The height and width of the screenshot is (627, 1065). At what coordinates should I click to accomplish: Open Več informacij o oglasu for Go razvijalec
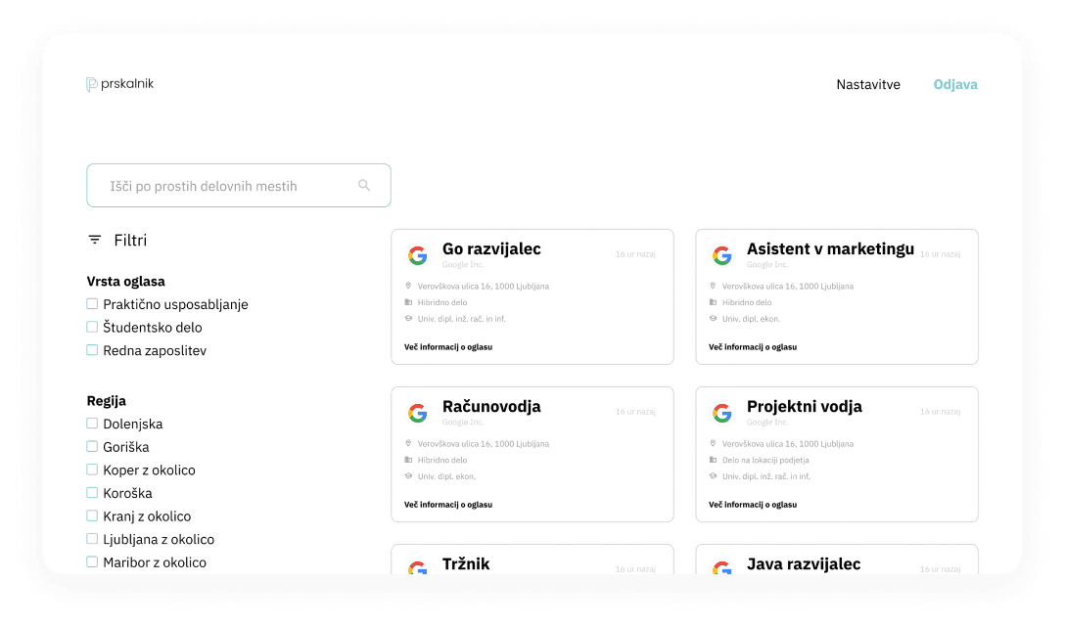(448, 346)
